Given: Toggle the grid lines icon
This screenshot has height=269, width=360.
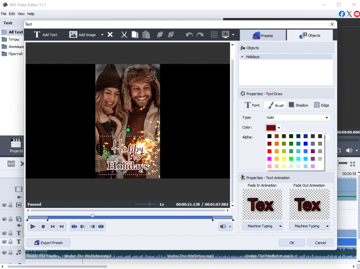Looking at the screenshot, I should [214, 35].
